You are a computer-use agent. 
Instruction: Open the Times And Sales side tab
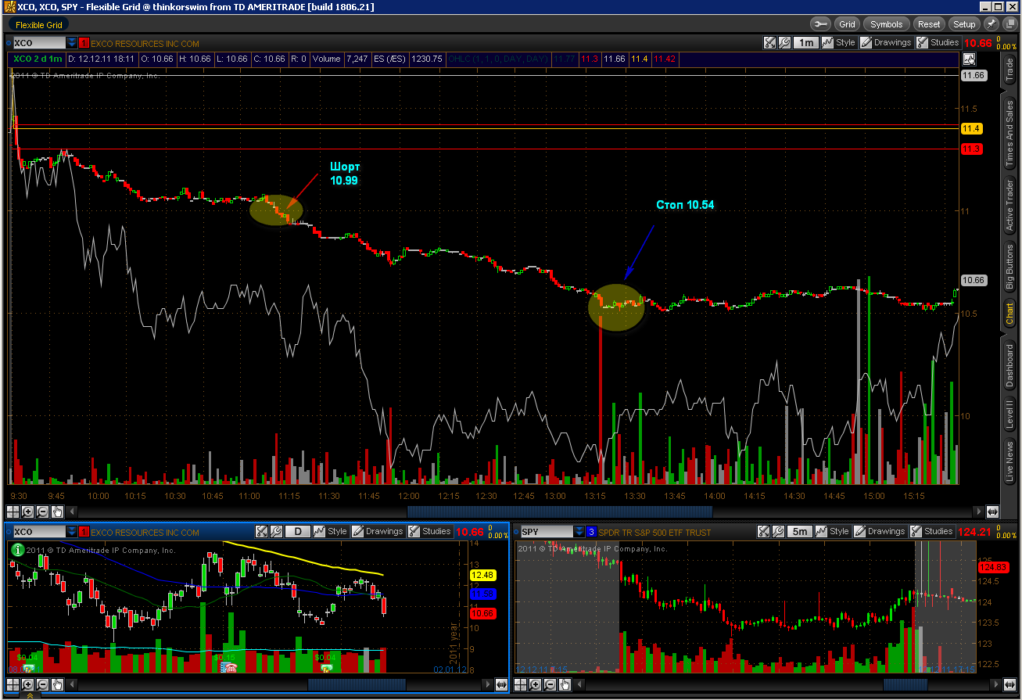tap(1009, 134)
